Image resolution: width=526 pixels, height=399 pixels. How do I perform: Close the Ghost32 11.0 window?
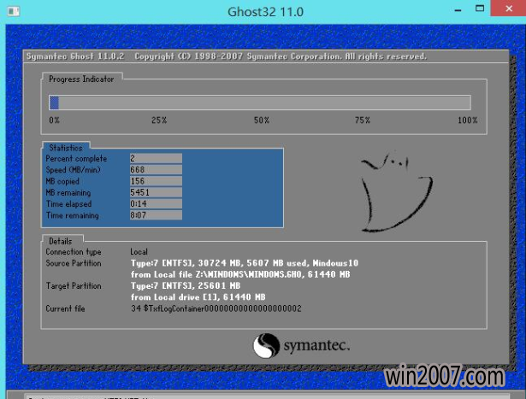[x=508, y=9]
